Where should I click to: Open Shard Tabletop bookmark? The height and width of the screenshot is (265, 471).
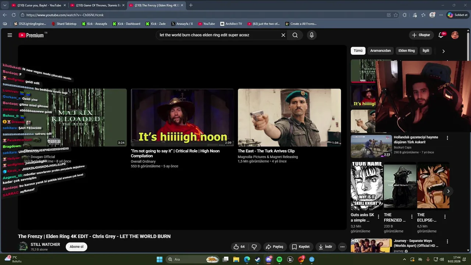tap(64, 24)
